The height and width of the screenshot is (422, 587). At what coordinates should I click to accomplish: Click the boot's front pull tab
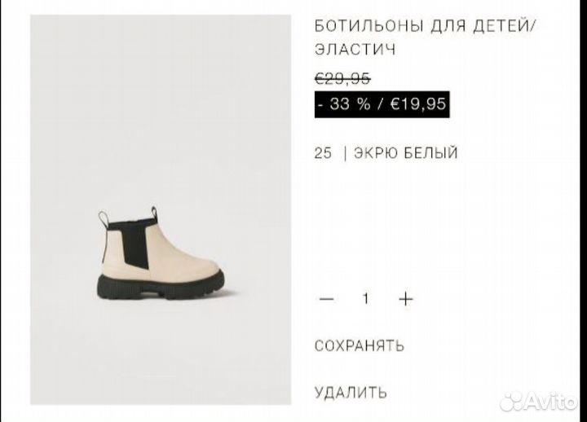[x=154, y=213]
